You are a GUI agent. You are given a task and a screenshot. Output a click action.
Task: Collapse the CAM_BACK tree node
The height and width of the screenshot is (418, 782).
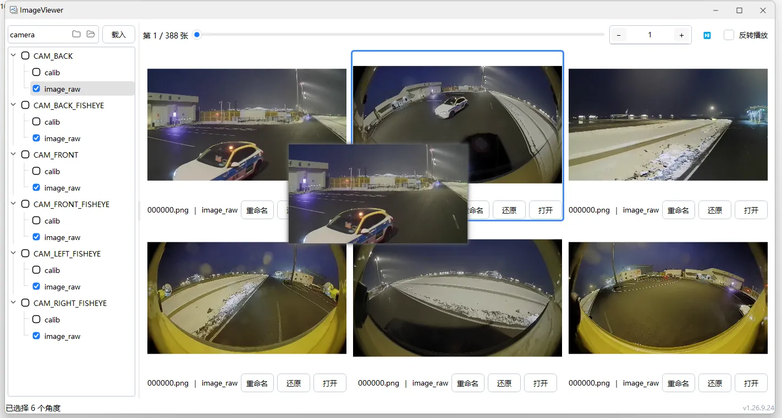pos(14,55)
